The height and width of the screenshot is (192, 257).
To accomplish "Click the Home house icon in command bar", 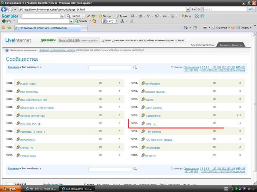I will [x=186, y=27].
